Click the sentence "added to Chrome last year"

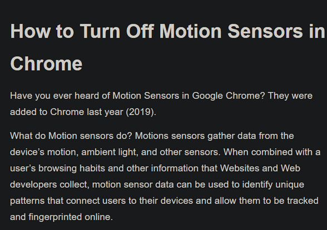pos(67,112)
